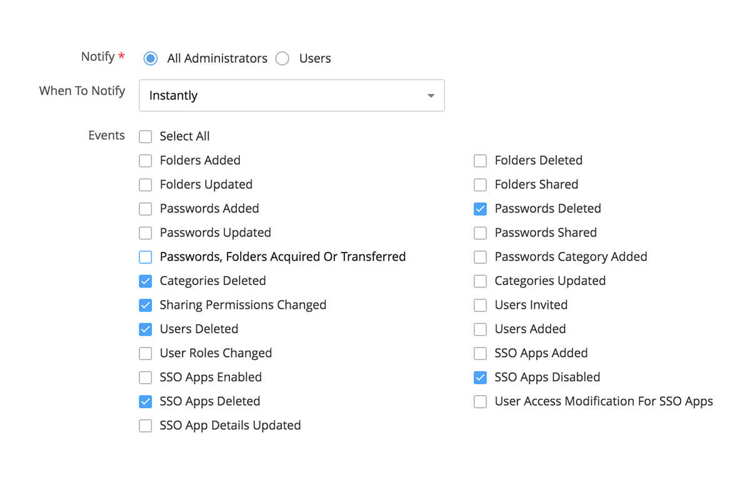Choose the Users radio option
Screen dimensions: 750x485
282,59
